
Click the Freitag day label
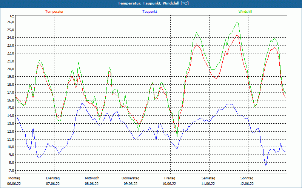tap(169, 178)
